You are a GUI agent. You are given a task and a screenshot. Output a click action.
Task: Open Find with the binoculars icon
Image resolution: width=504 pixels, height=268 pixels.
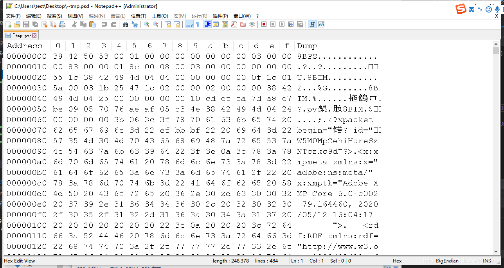tap(126, 24)
